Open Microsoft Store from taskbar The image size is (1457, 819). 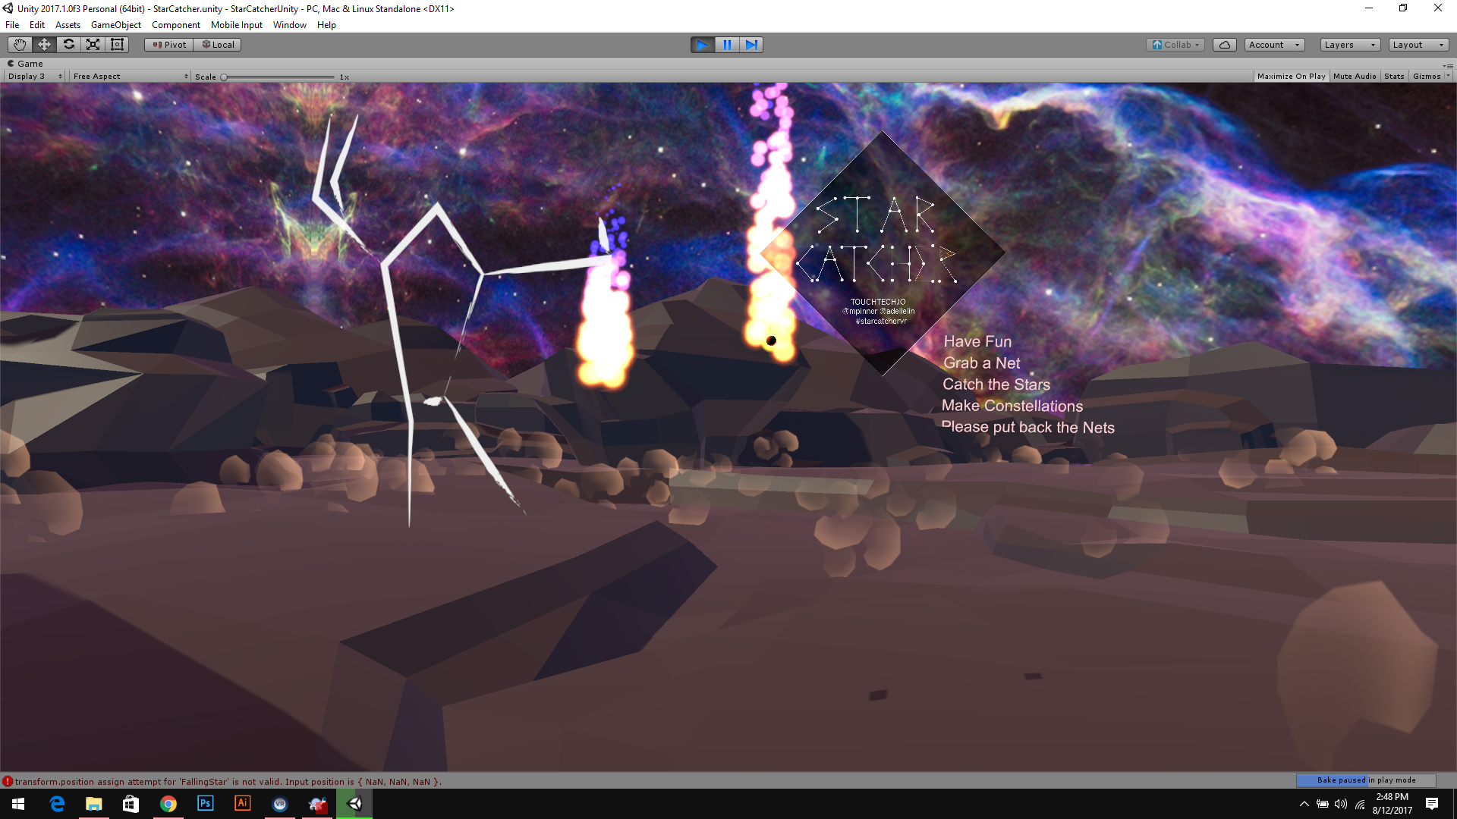pyautogui.click(x=131, y=804)
